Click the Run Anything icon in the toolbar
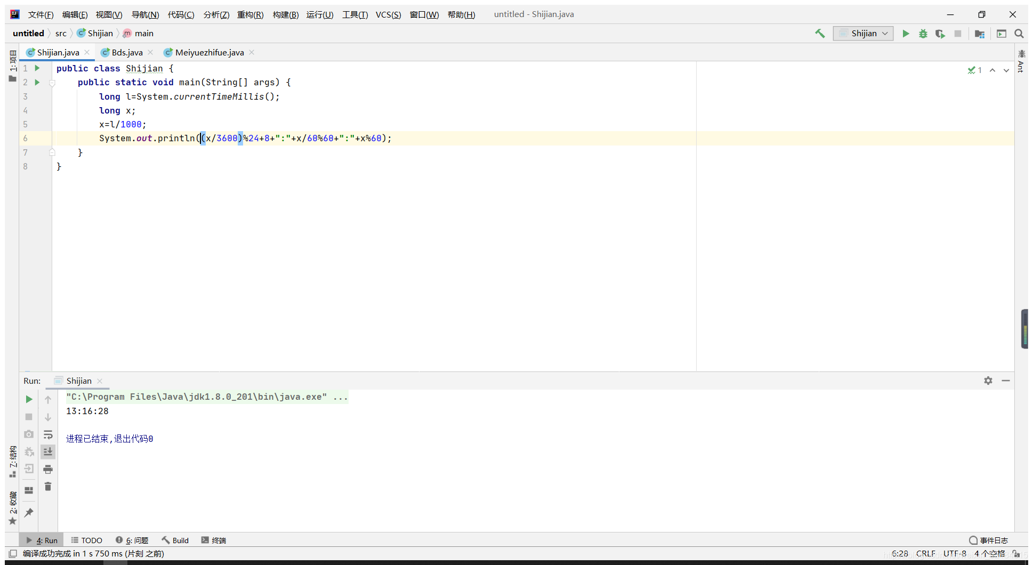This screenshot has width=1033, height=565. 1002,34
